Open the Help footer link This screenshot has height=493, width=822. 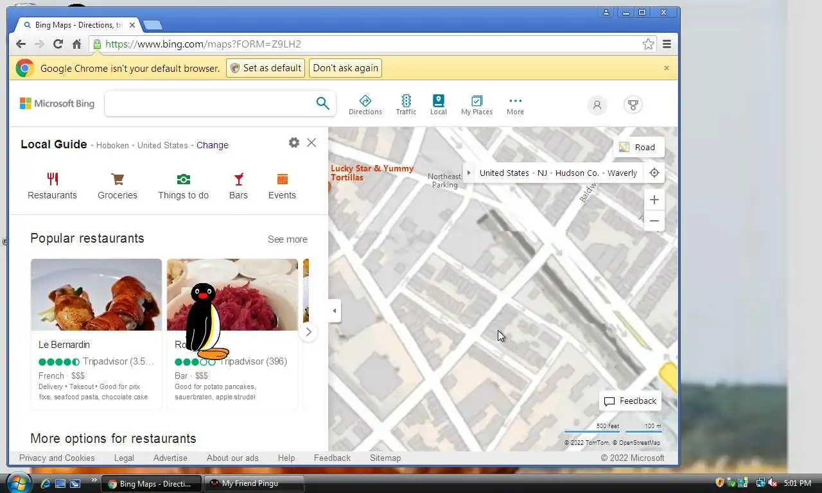coord(286,458)
